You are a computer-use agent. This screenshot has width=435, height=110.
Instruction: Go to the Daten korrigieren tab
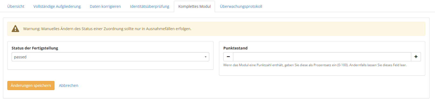pyautogui.click(x=105, y=6)
